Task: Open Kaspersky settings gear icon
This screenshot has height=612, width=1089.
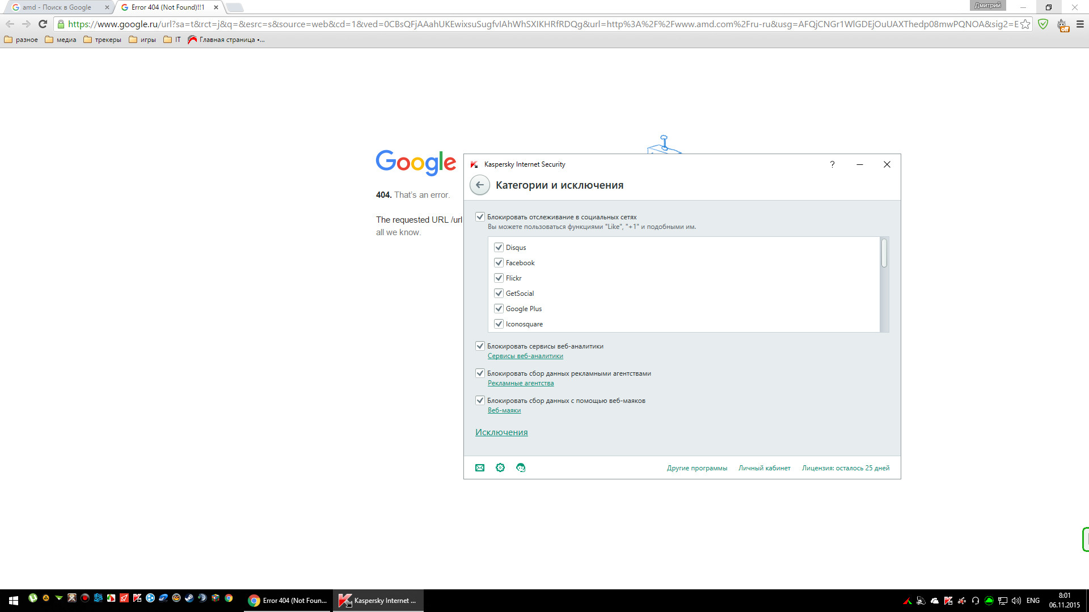Action: (500, 467)
